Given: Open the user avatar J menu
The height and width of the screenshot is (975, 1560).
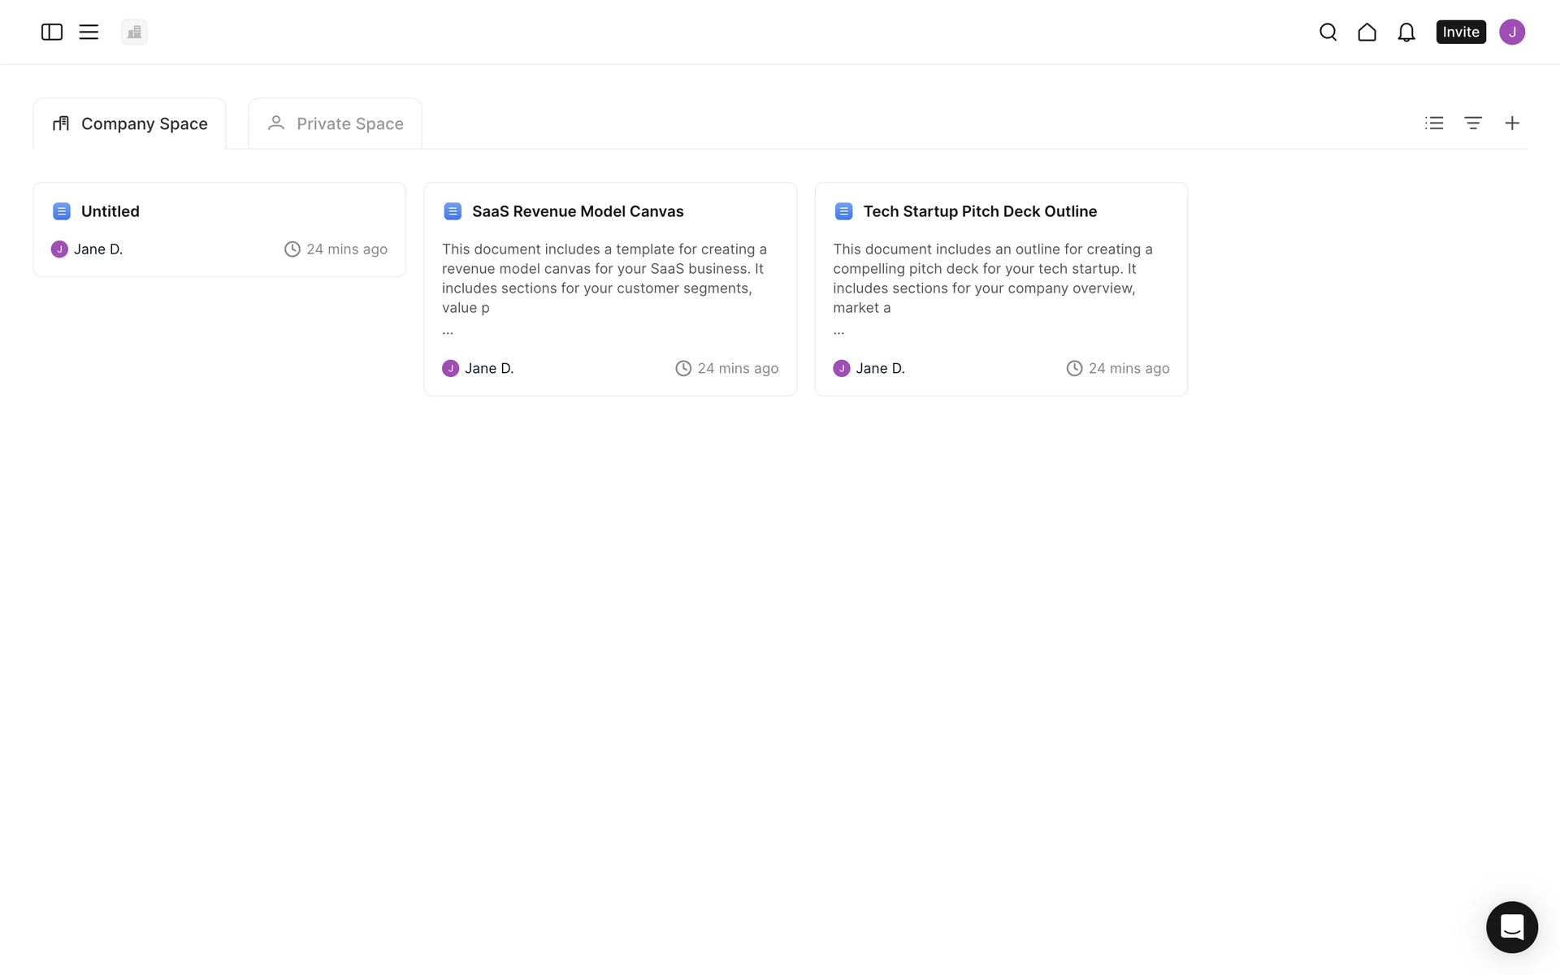Looking at the screenshot, I should coord(1511,32).
